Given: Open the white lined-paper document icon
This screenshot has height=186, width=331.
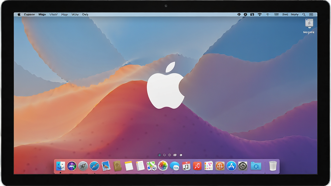Looking at the screenshot, I should (x=140, y=166).
